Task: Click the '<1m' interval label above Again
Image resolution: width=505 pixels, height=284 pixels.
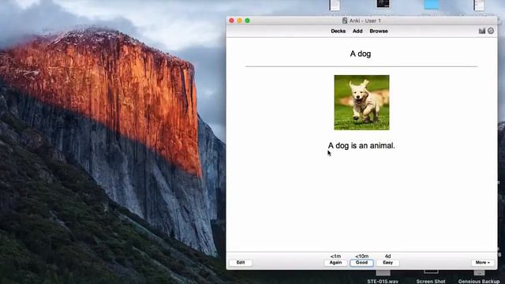Action: (335, 256)
